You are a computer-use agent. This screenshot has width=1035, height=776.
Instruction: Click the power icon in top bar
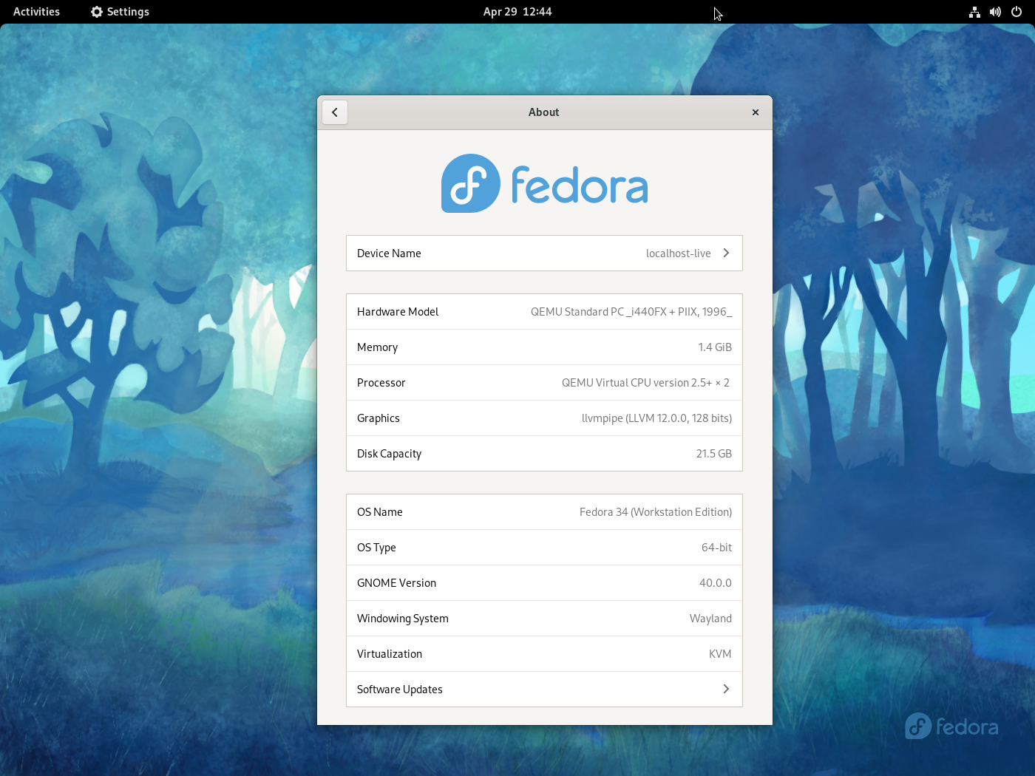tap(1017, 12)
